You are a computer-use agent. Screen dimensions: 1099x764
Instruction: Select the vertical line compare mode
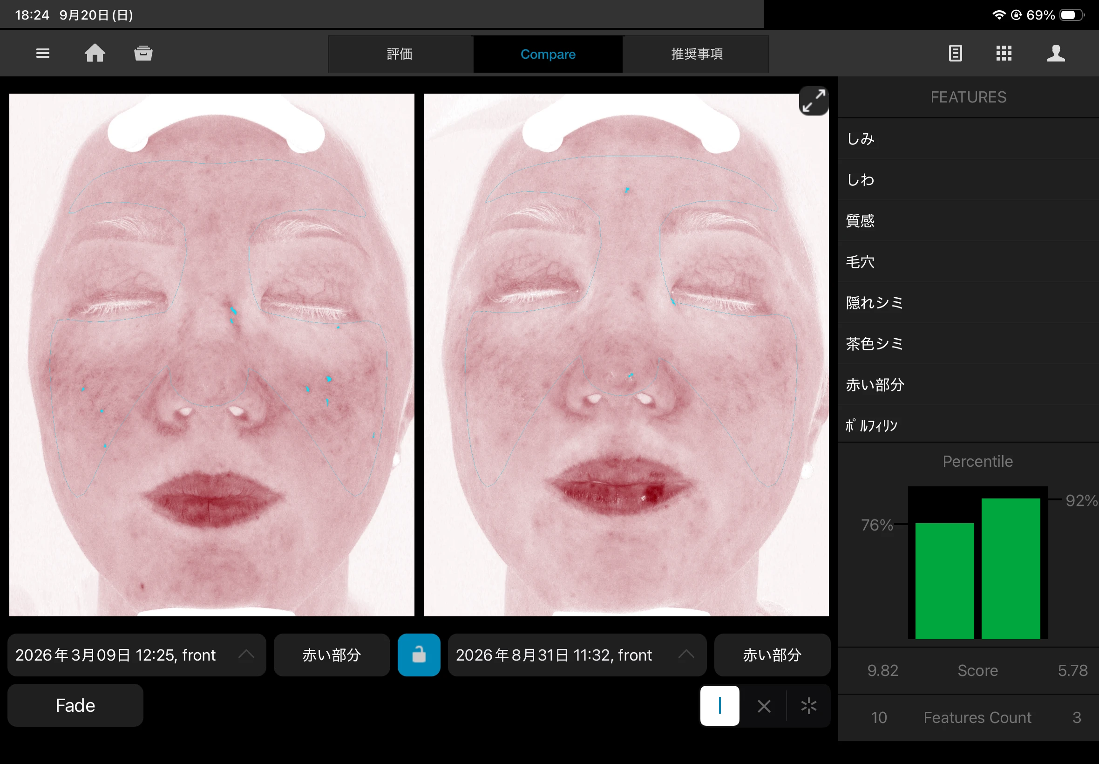[719, 706]
